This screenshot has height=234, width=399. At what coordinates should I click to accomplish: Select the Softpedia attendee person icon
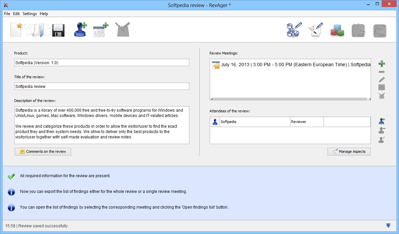pyautogui.click(x=215, y=122)
